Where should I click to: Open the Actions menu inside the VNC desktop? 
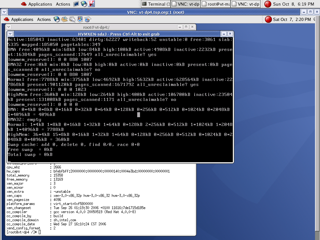[44, 19]
